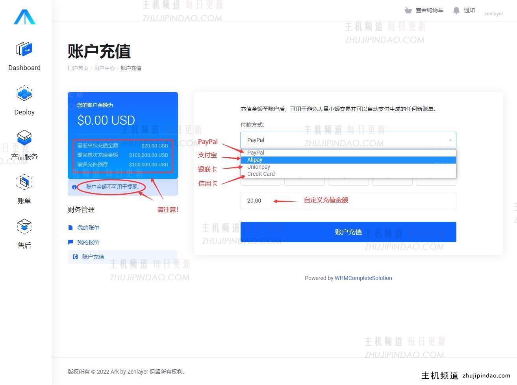Click the 财务管理 heading
The height and width of the screenshot is (385, 517).
point(81,210)
